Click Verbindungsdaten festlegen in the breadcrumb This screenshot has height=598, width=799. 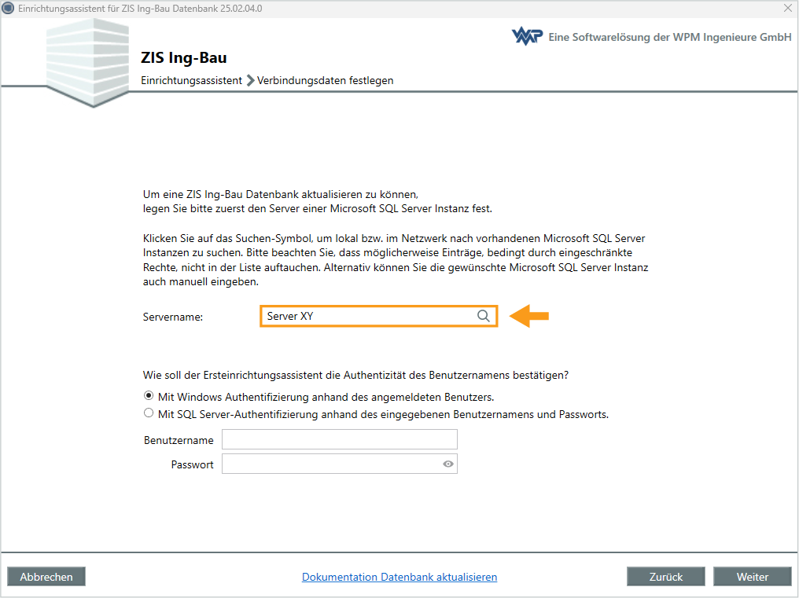tap(326, 80)
